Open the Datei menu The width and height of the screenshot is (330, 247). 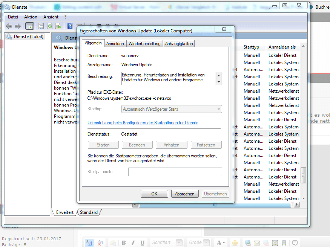13,17
